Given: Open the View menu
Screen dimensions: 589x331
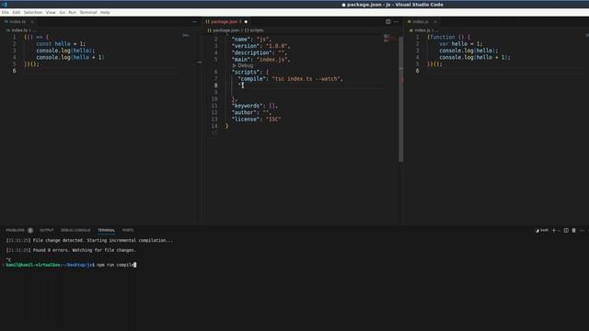Looking at the screenshot, I should [x=51, y=12].
